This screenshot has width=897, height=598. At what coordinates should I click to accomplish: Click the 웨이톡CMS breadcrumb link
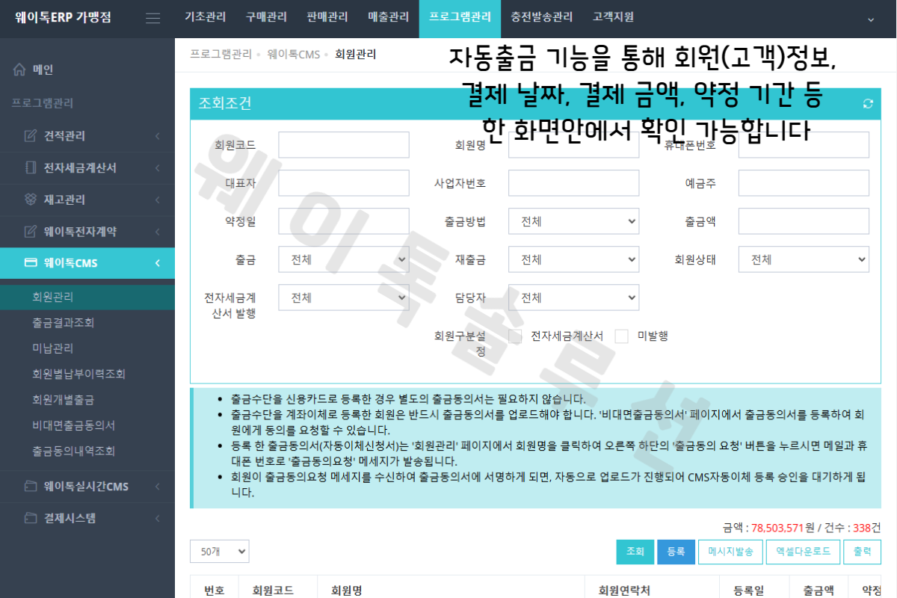tap(294, 55)
